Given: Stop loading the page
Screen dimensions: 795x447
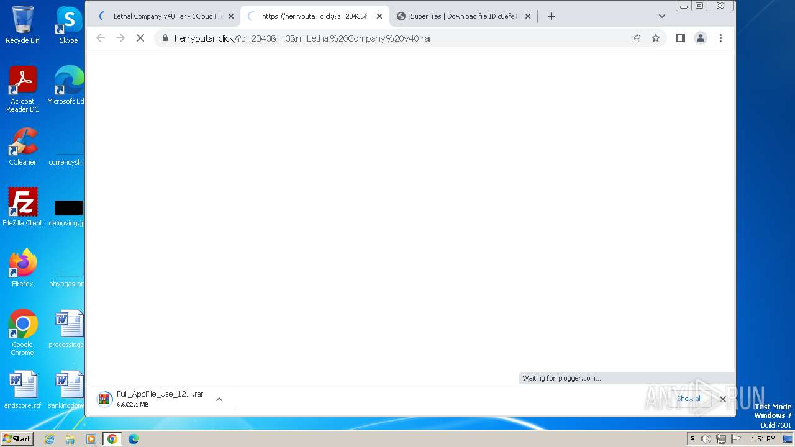Looking at the screenshot, I should click(140, 38).
